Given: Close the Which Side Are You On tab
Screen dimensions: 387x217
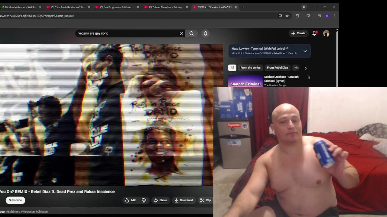Looking at the screenshot, I should (236, 7).
